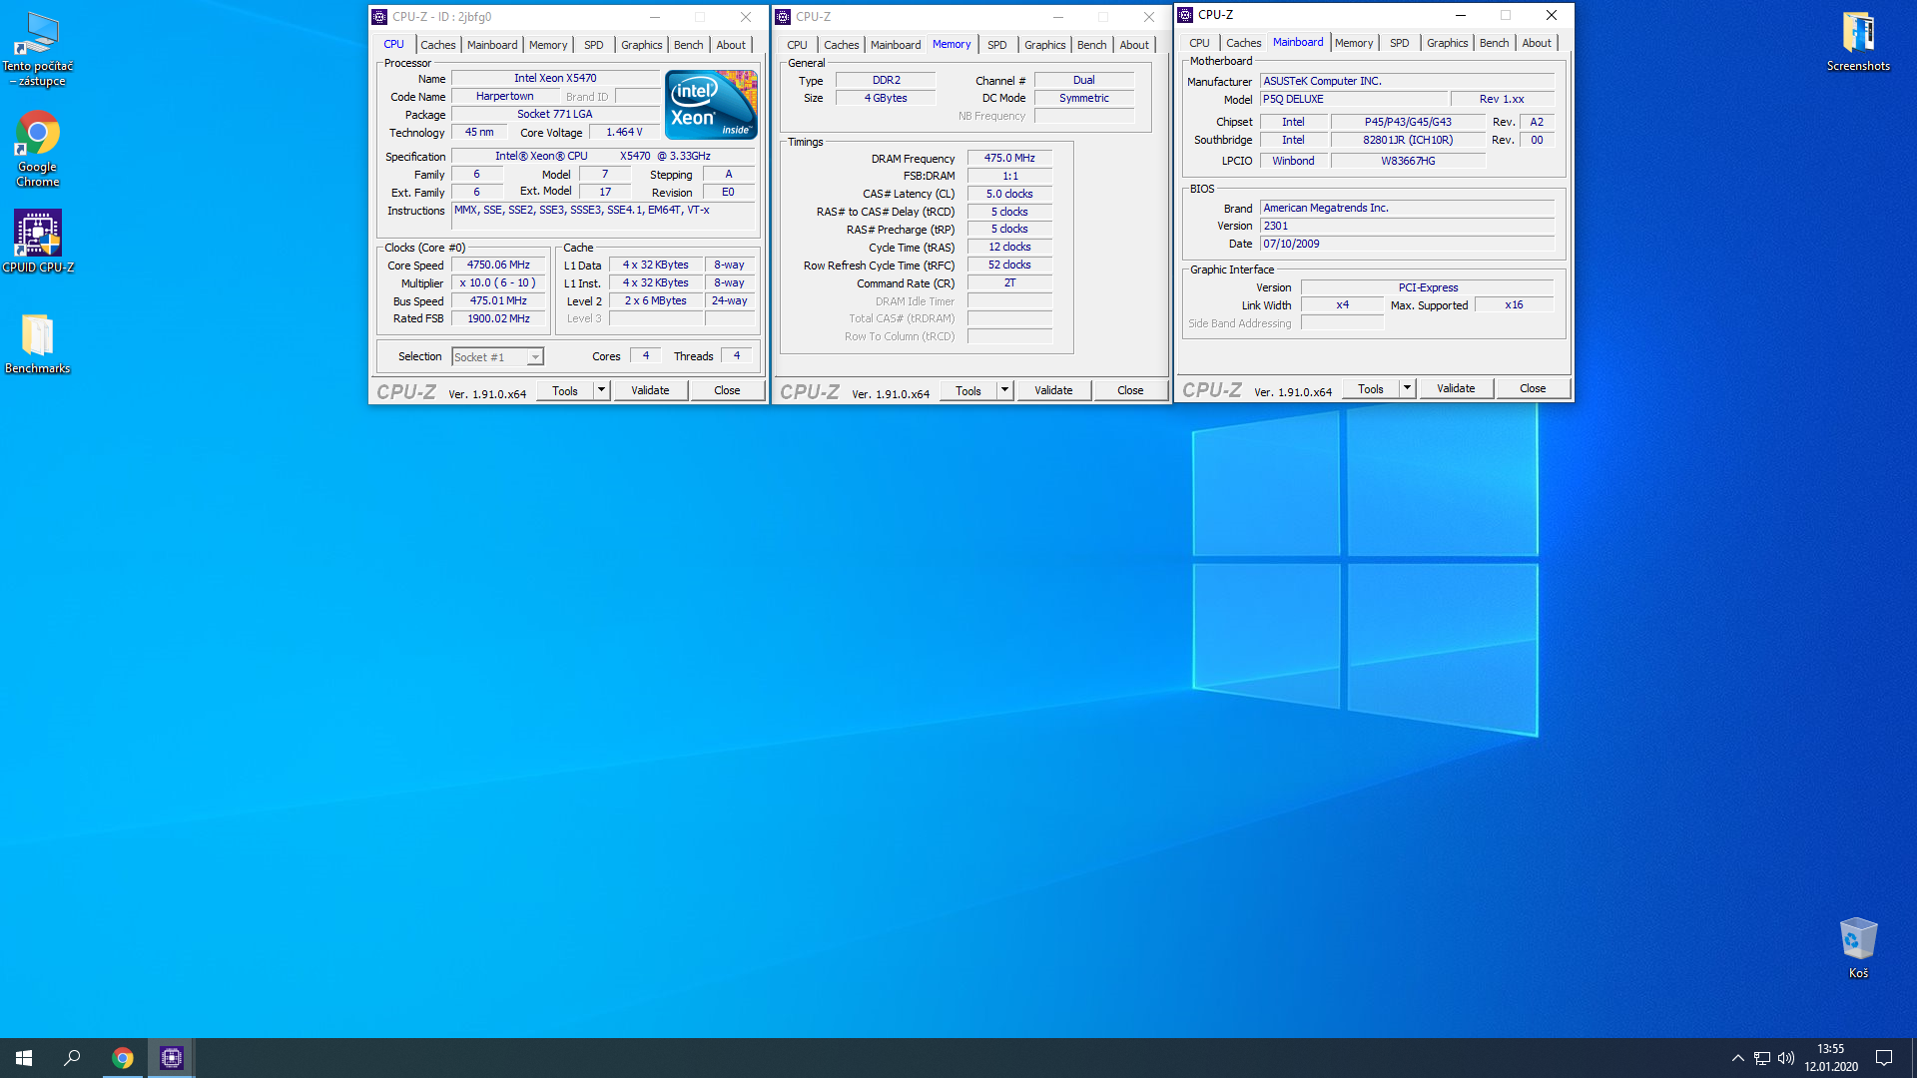Switch to About tab in right CPU-Z window
This screenshot has height=1078, width=1917.
pos(1537,43)
